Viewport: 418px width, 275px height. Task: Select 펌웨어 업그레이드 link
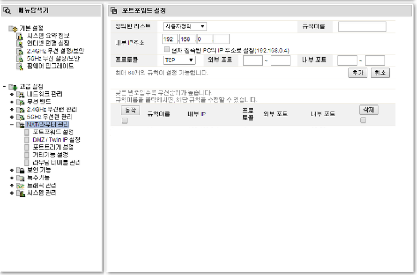coord(50,67)
